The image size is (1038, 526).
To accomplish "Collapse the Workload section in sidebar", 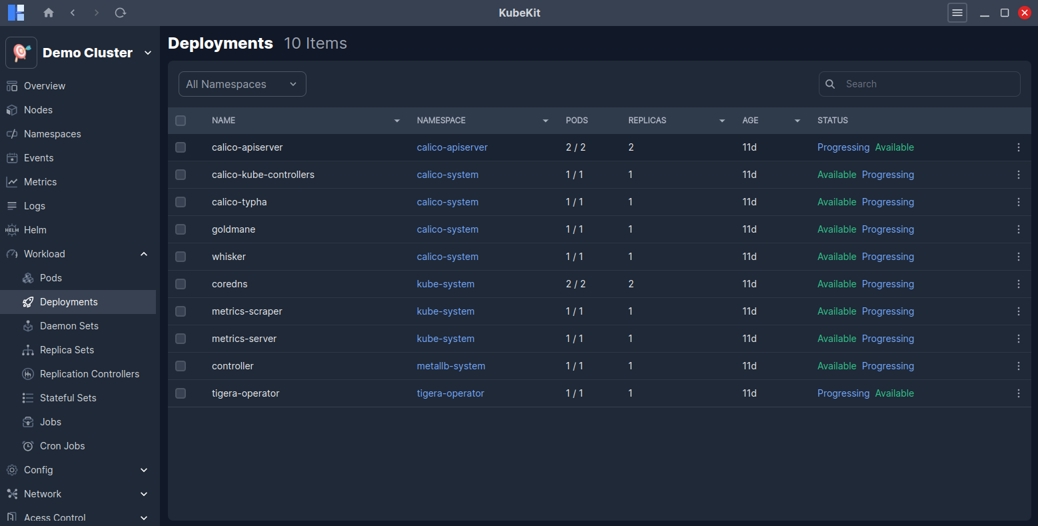I will (144, 254).
